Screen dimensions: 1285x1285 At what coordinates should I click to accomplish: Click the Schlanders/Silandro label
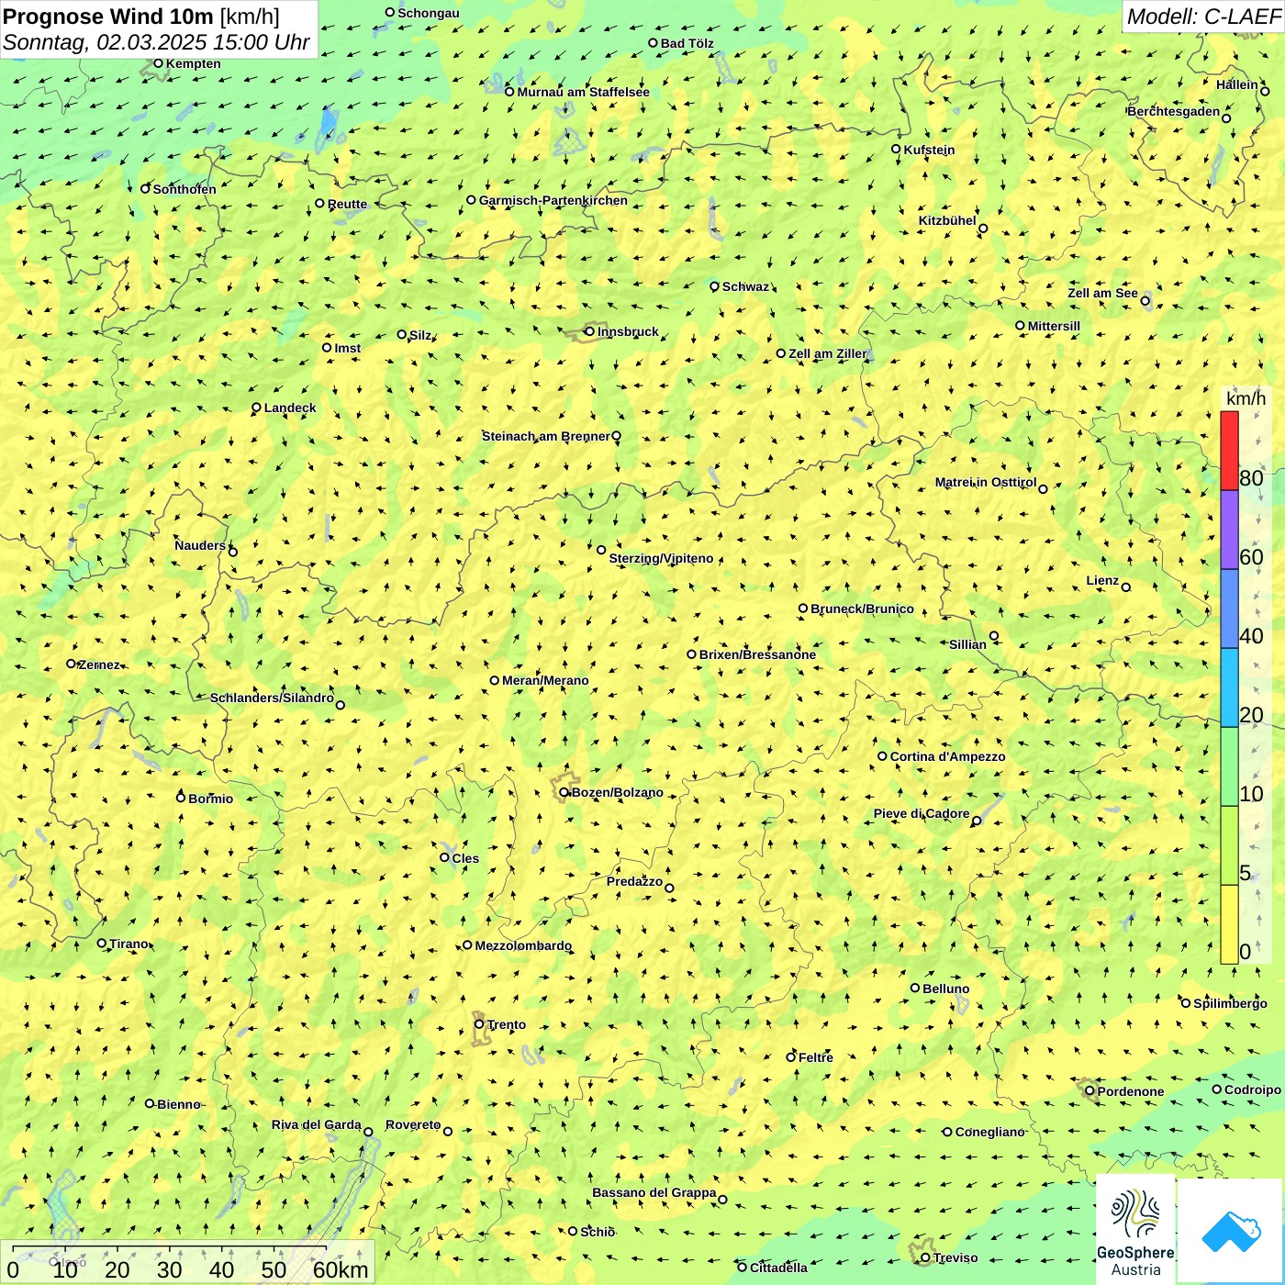click(272, 698)
